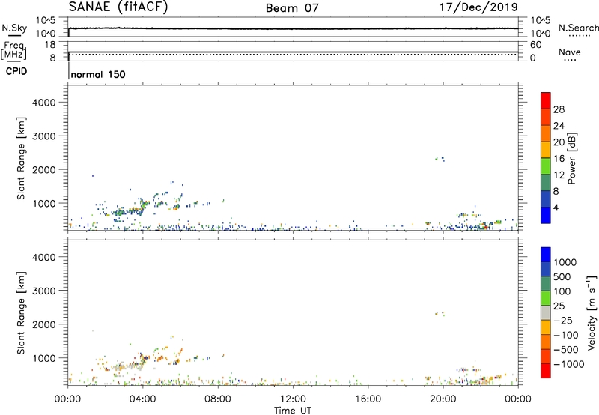599x415 pixels.
Task: Click the '16:00' time axis label
Action: click(368, 399)
